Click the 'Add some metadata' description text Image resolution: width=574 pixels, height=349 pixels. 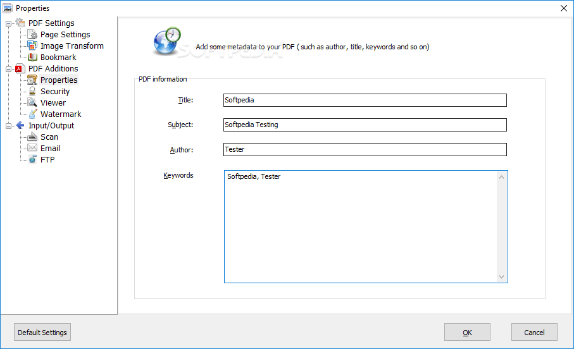tap(313, 47)
